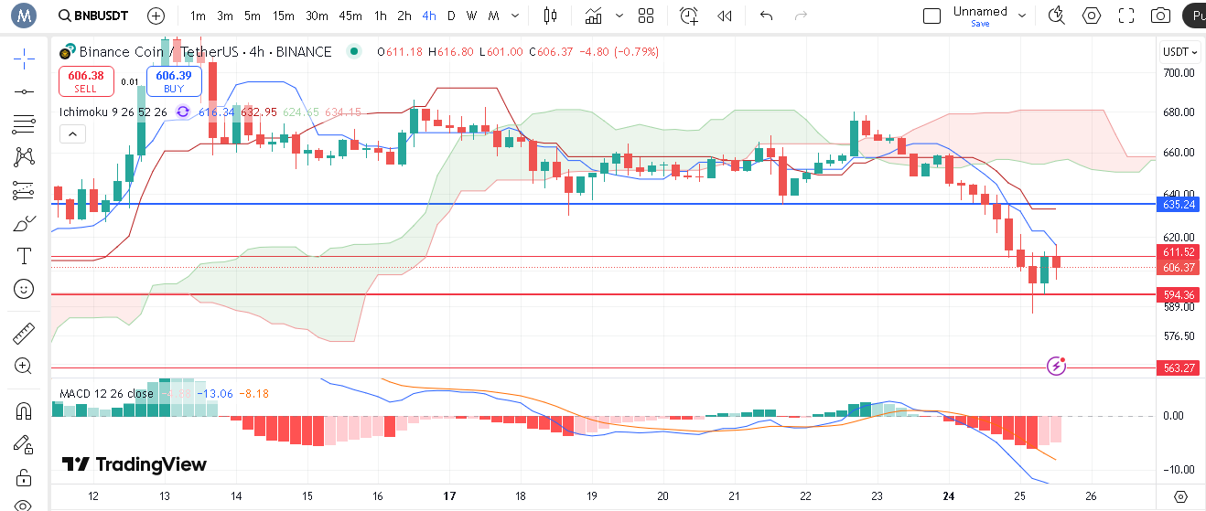The width and height of the screenshot is (1206, 511).
Task: Redo the last action
Action: 802,16
